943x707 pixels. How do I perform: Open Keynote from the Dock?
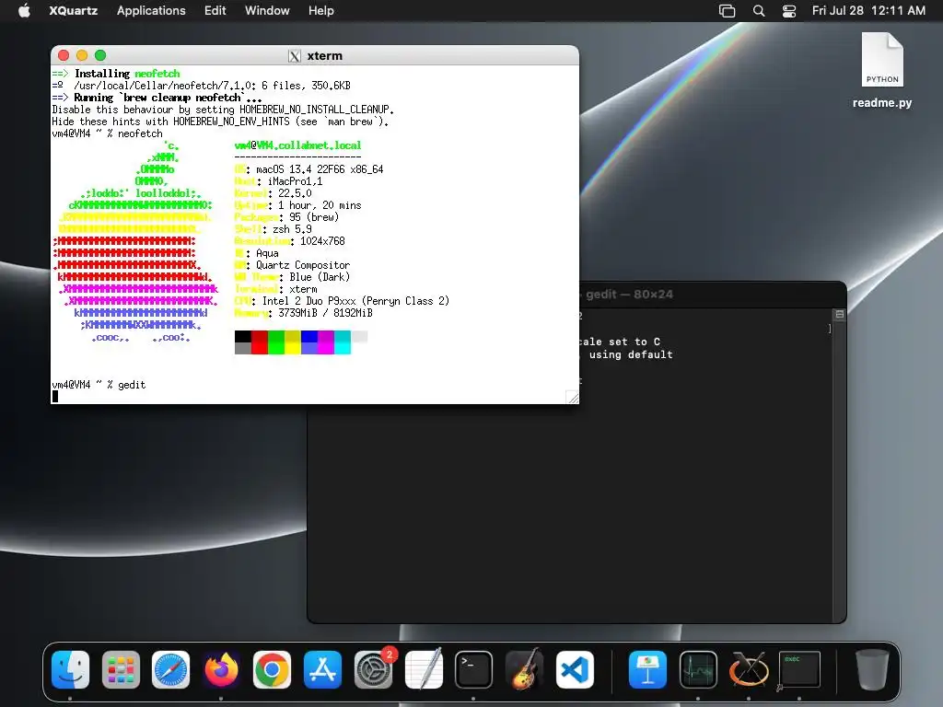click(x=647, y=669)
